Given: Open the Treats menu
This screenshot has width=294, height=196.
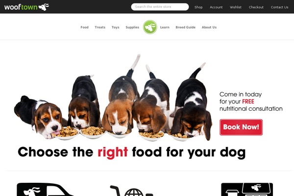Looking at the screenshot, I should [x=100, y=27].
